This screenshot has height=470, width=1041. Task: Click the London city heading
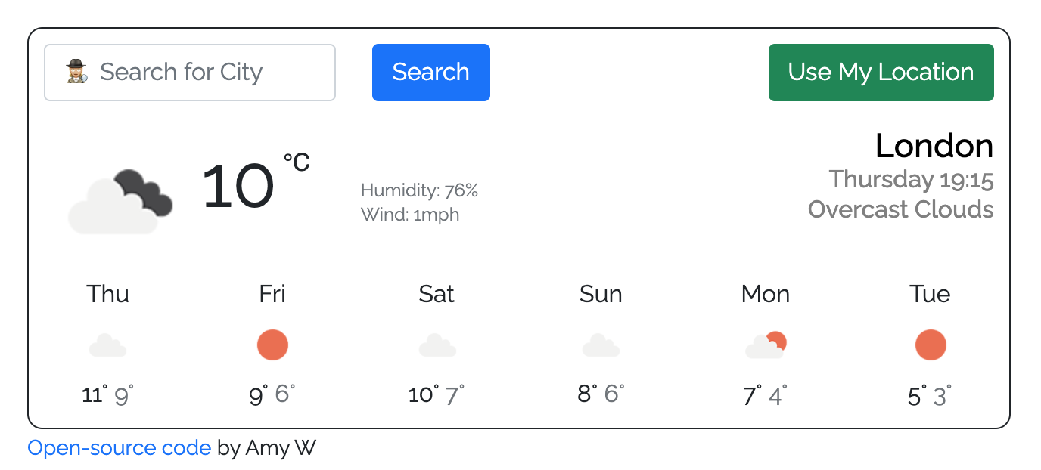pos(934,146)
